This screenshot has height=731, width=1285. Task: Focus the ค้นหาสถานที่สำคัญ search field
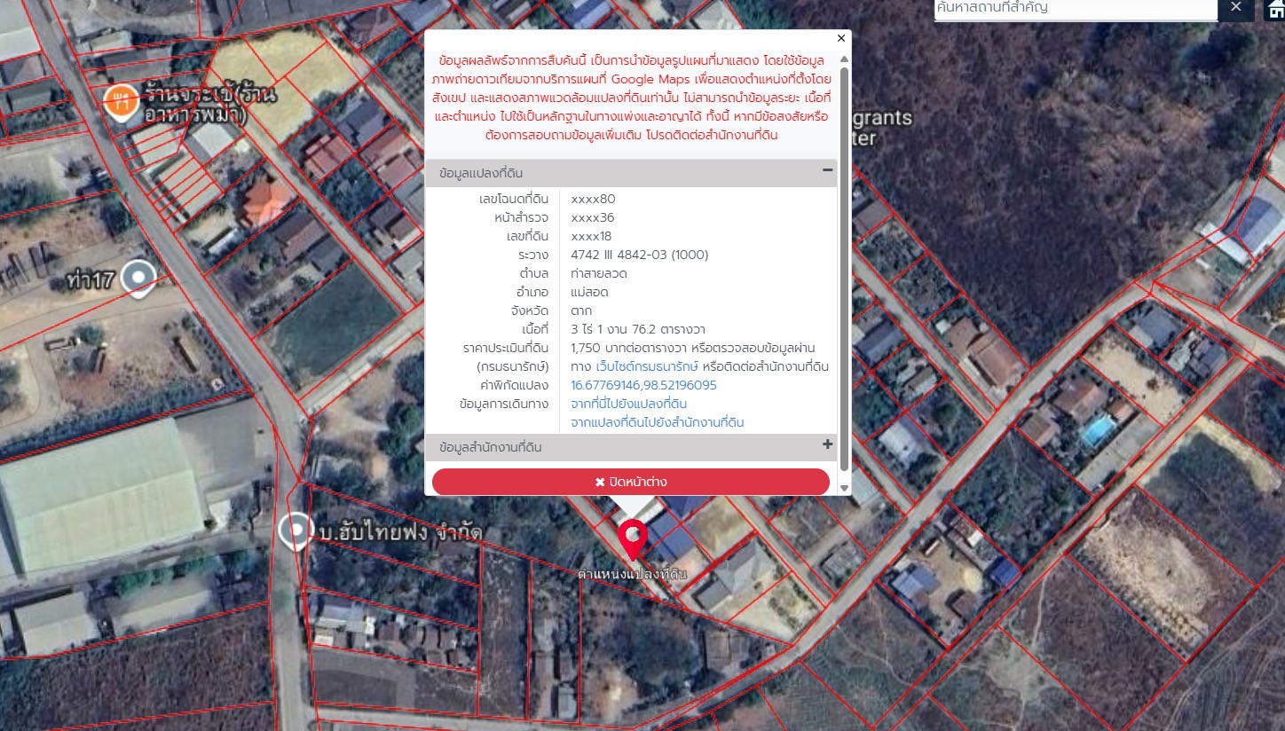click(x=1076, y=9)
